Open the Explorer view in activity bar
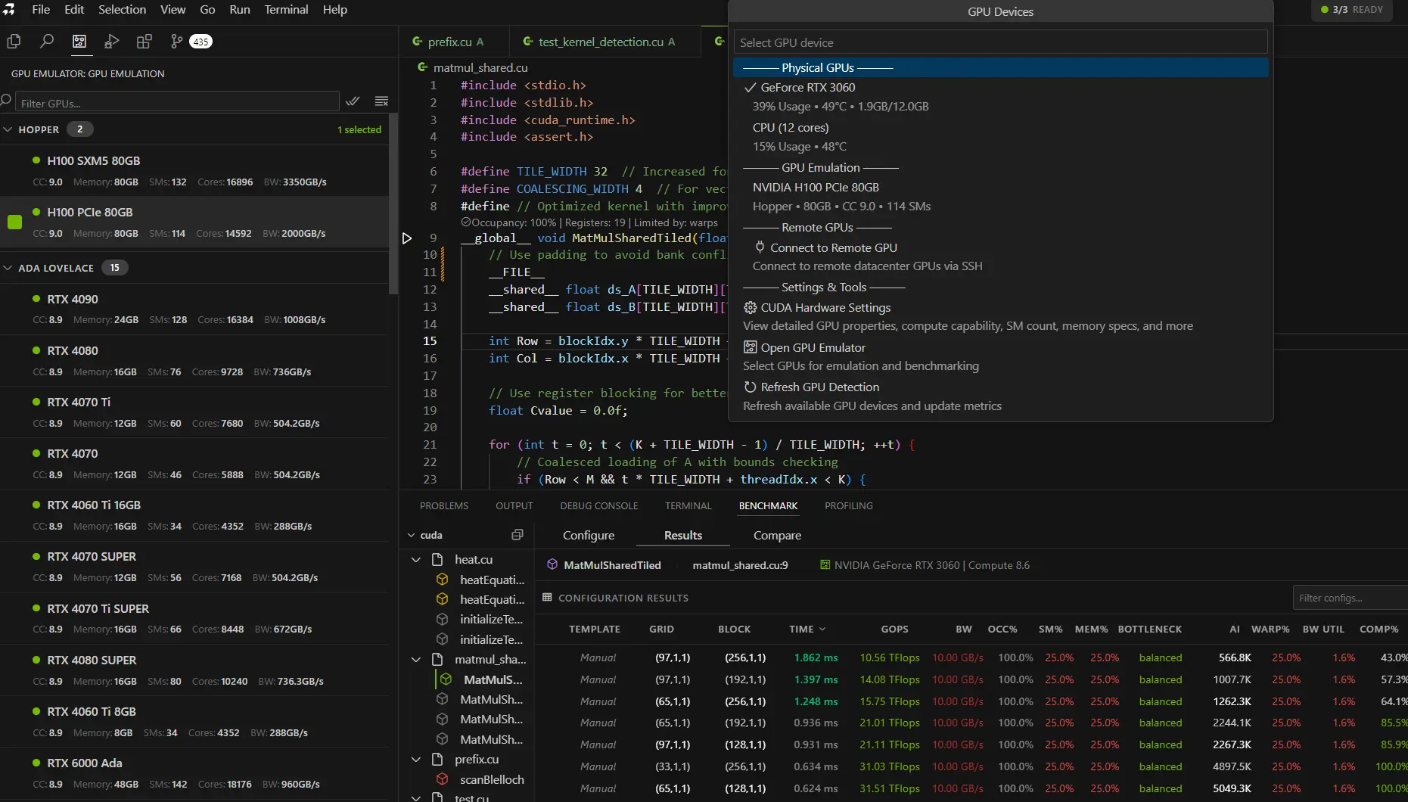The height and width of the screenshot is (802, 1408). pyautogui.click(x=14, y=42)
